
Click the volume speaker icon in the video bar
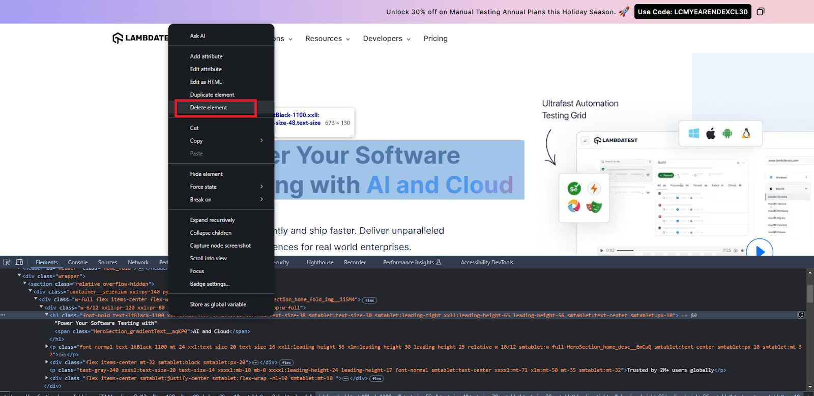[x=743, y=250]
